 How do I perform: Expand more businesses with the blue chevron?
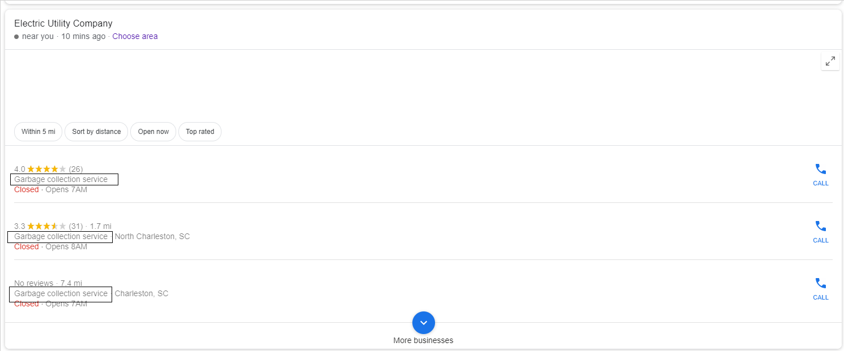(424, 323)
